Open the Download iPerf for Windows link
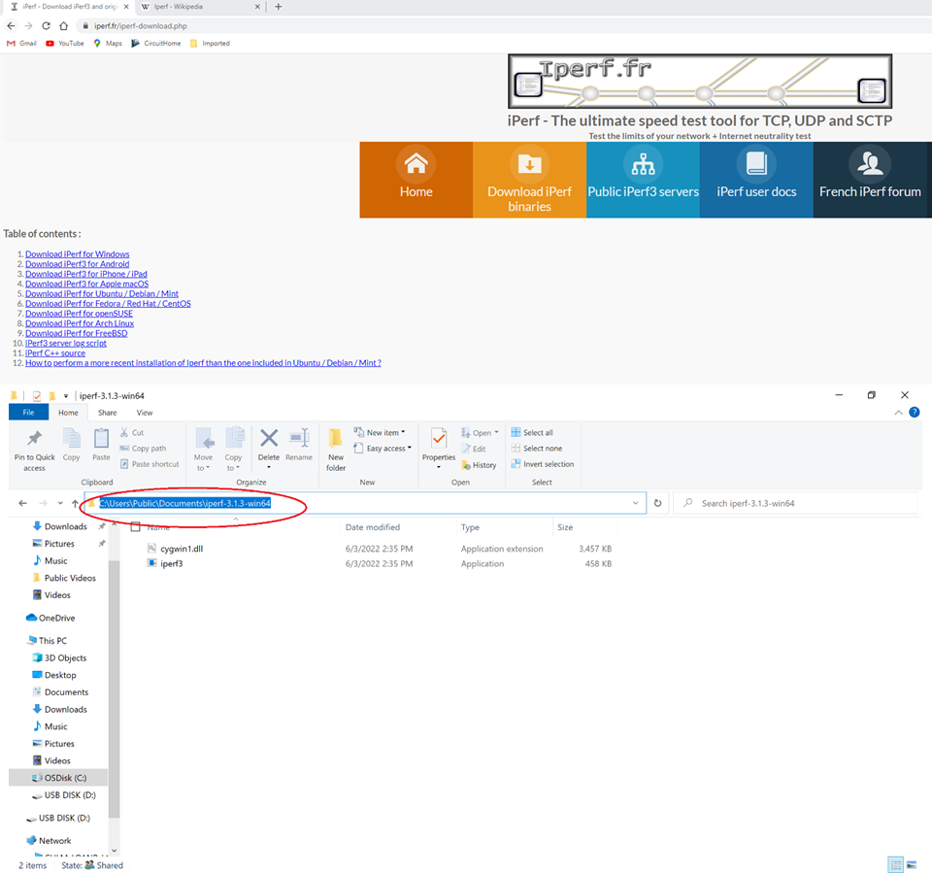The image size is (932, 873). pyautogui.click(x=77, y=253)
